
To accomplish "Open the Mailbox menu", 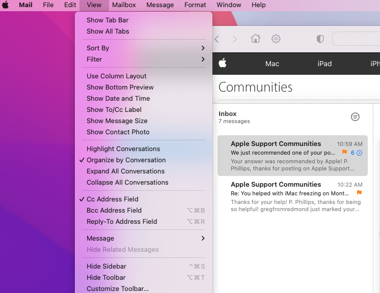I will 124,5.
